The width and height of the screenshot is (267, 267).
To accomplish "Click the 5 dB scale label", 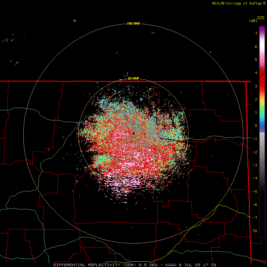I will (x=256, y=60).
